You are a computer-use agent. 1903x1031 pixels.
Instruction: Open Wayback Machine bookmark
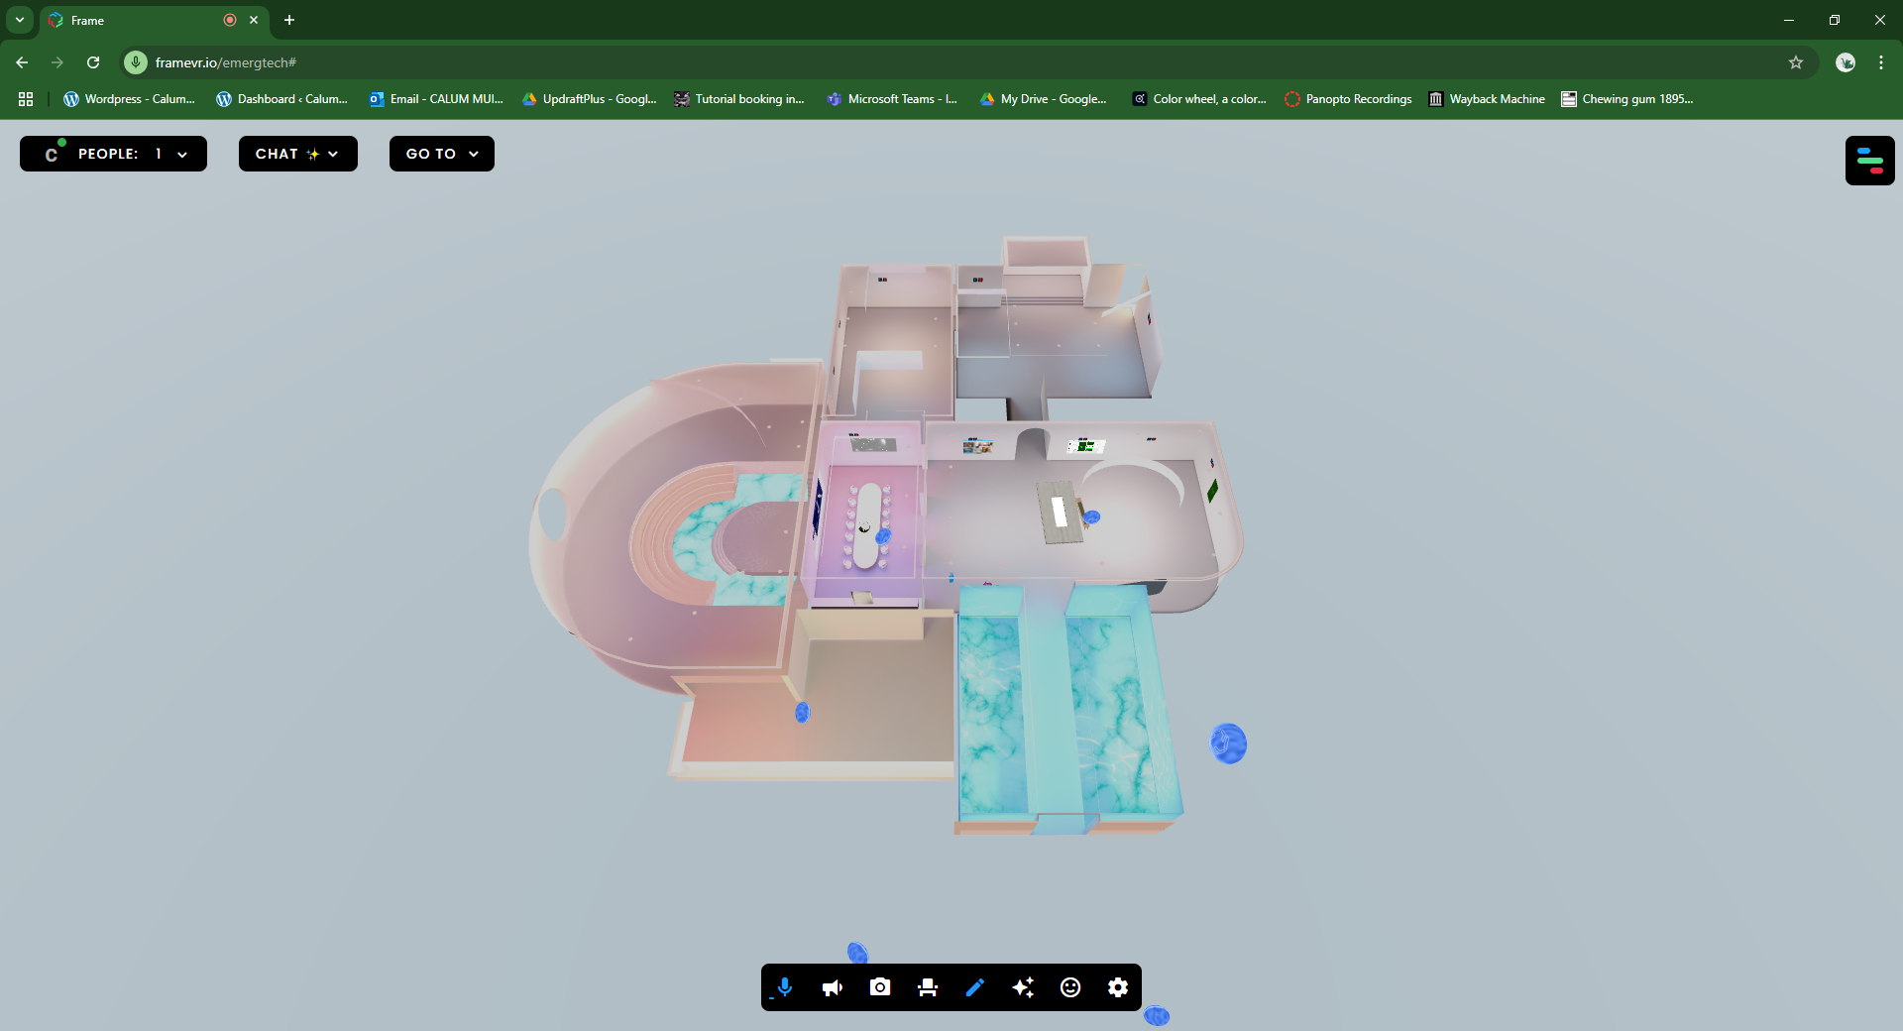[1487, 99]
